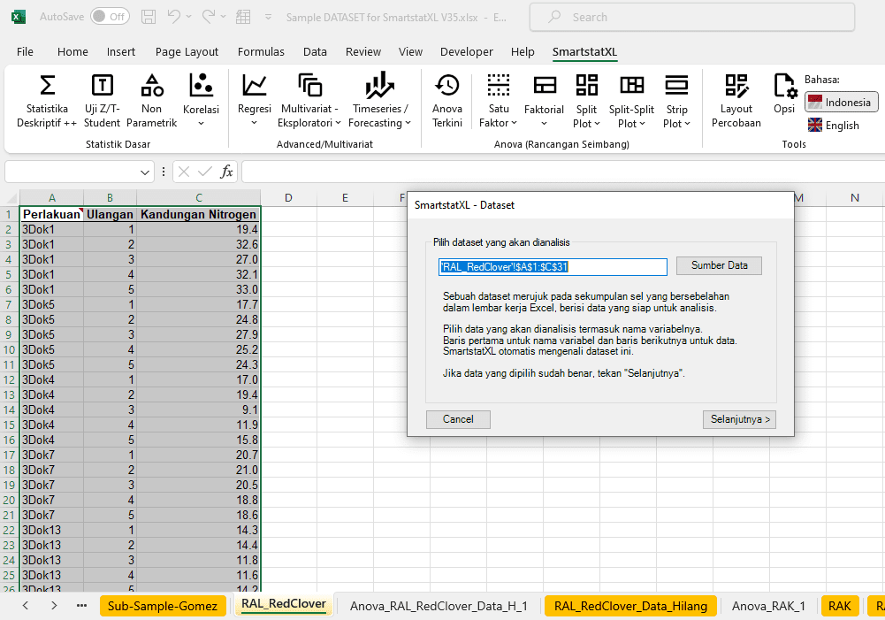The width and height of the screenshot is (885, 620).
Task: Switch to Sub-Sample-Gomez sheet tab
Action: [163, 606]
